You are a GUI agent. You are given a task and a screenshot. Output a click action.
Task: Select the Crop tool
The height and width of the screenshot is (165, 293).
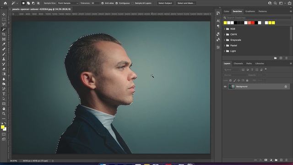click(x=4, y=34)
